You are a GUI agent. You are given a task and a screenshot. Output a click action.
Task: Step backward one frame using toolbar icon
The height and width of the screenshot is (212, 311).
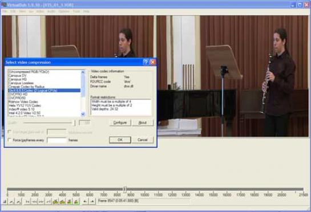pyautogui.click(x=34, y=202)
